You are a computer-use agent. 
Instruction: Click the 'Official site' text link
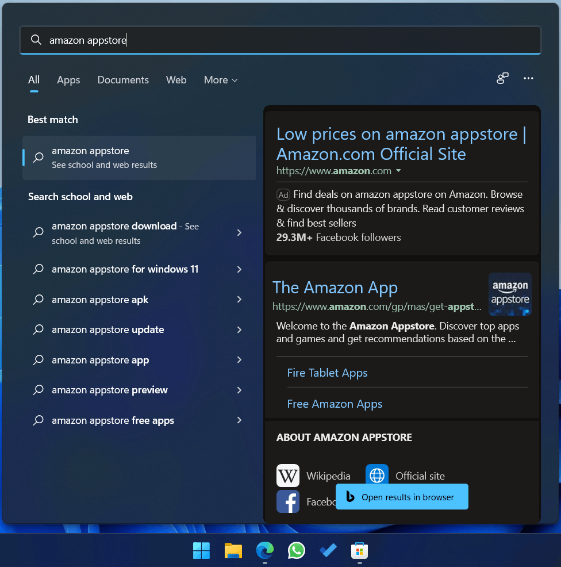[x=420, y=476]
